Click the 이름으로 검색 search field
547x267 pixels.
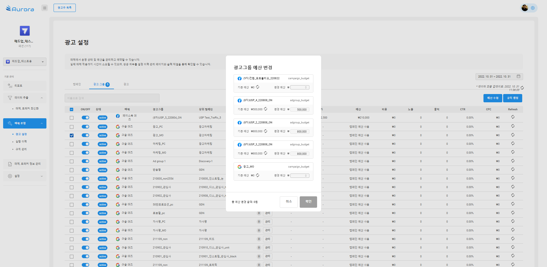(112, 98)
